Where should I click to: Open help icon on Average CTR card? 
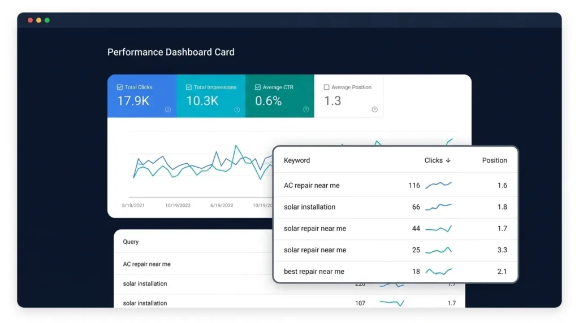(306, 110)
